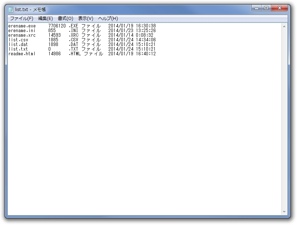Click the timestamp '2014/01/19 16:30:38'
The height and width of the screenshot is (225, 297).
point(132,26)
